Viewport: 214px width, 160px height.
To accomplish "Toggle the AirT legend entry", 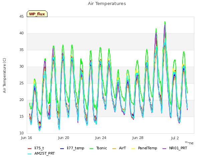I will (119, 148).
